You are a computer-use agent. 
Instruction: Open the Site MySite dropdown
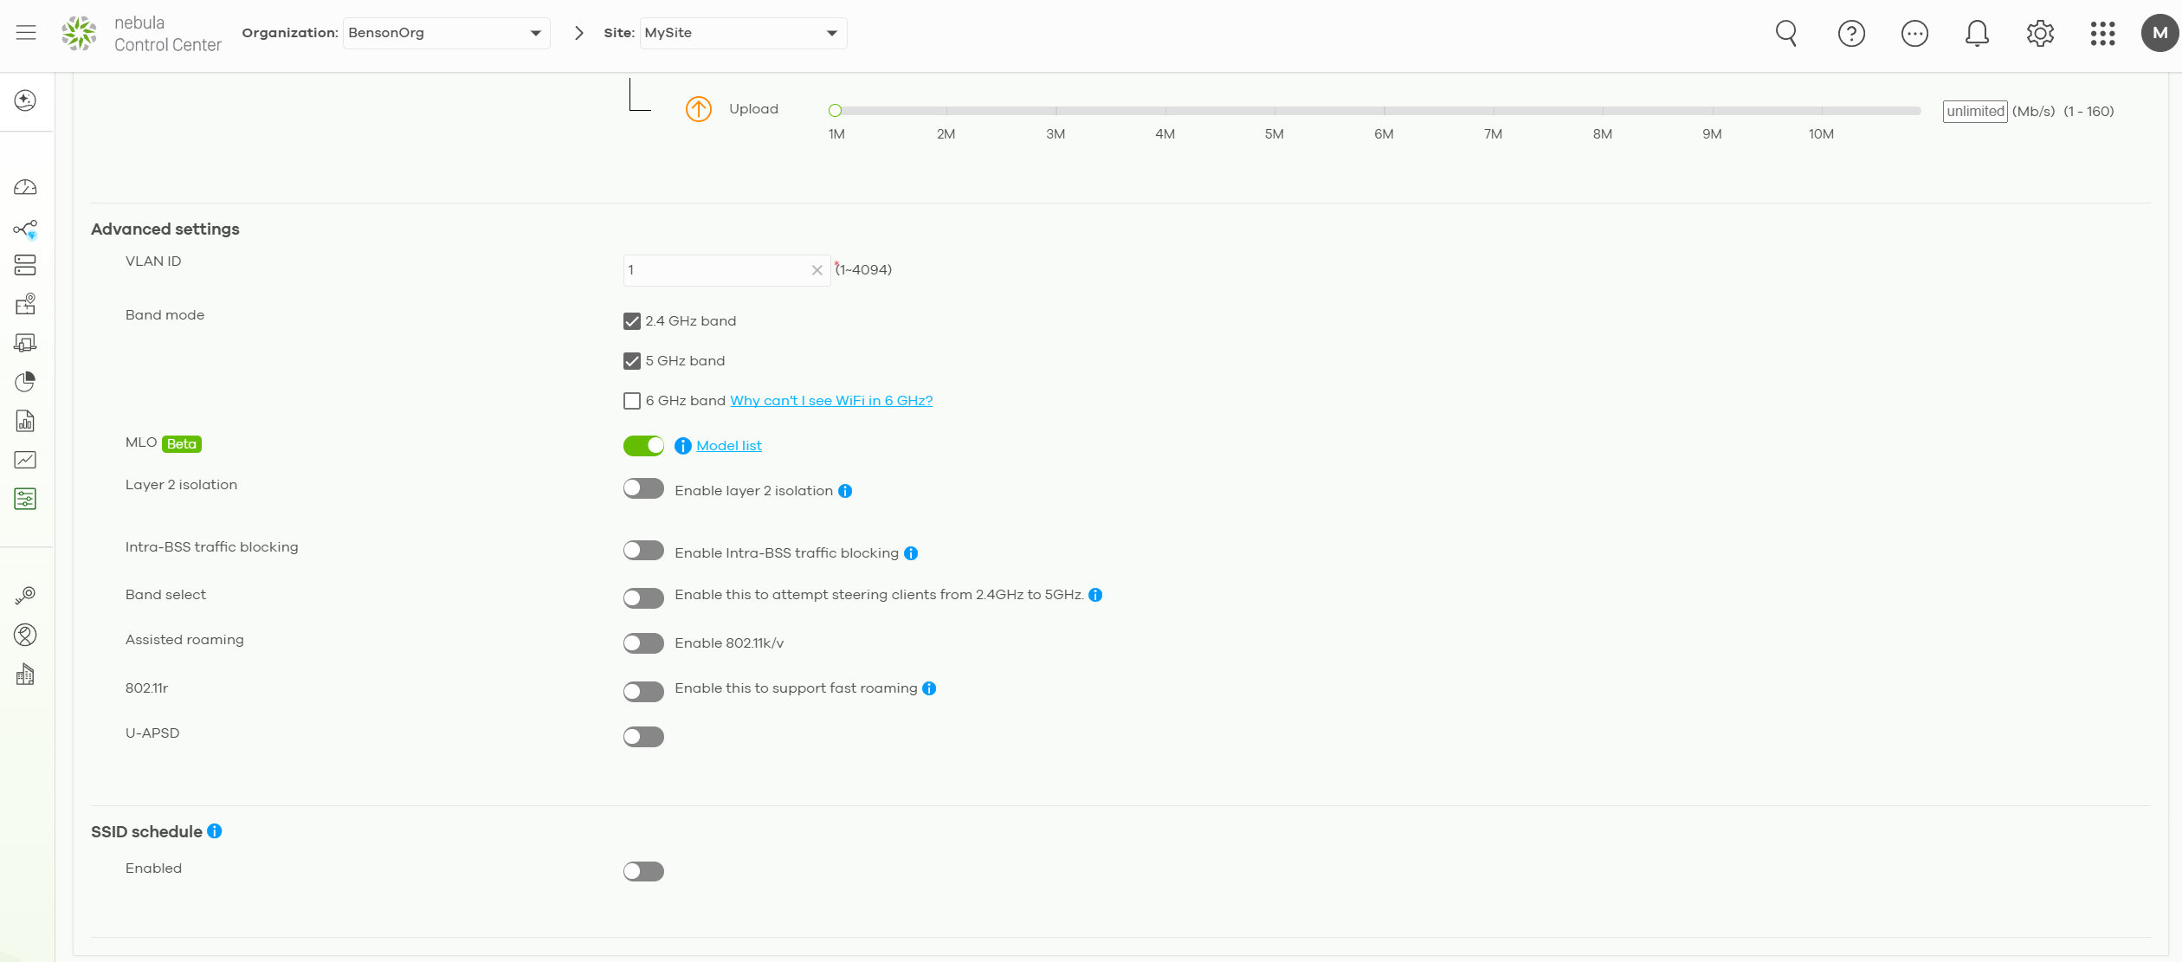[x=743, y=33]
